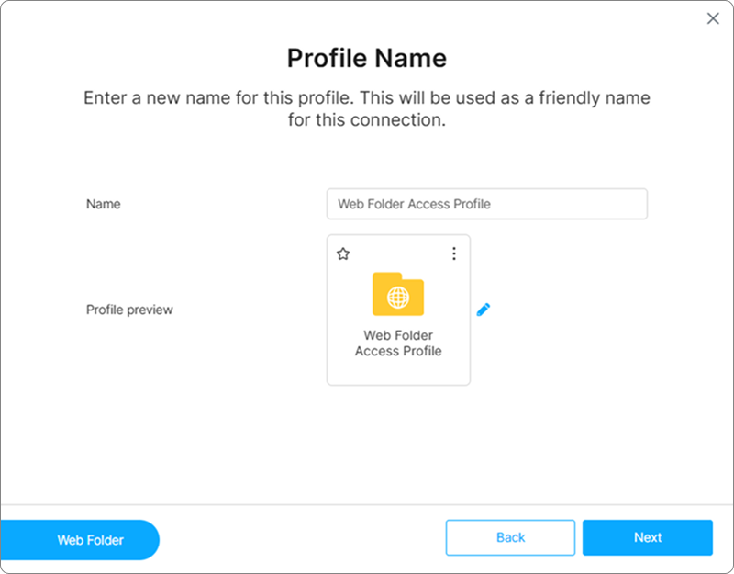Viewport: 734px width, 574px height.
Task: Favorite the profile using the star icon
Action: pos(343,254)
